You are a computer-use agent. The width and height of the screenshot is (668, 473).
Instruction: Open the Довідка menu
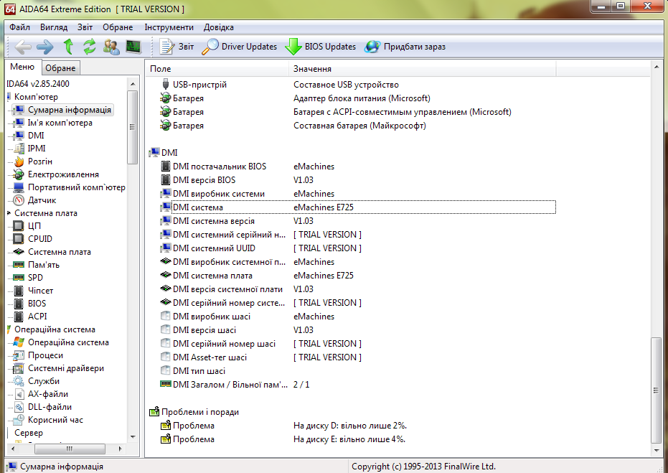(x=219, y=27)
